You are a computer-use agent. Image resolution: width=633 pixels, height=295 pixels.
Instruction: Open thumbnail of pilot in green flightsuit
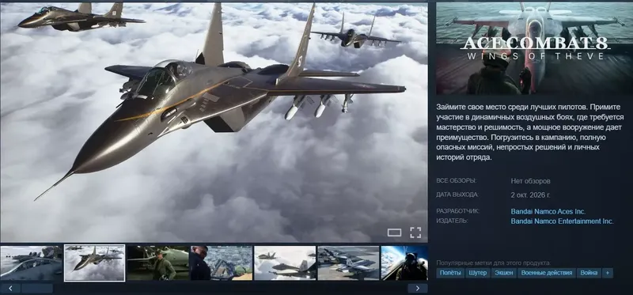[157, 263]
